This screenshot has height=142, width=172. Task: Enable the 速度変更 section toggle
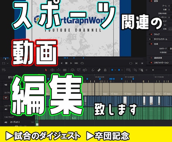151,58
